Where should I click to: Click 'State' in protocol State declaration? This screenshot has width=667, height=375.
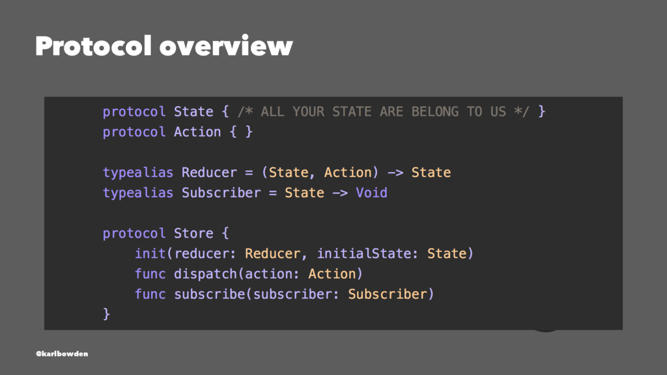coord(193,112)
